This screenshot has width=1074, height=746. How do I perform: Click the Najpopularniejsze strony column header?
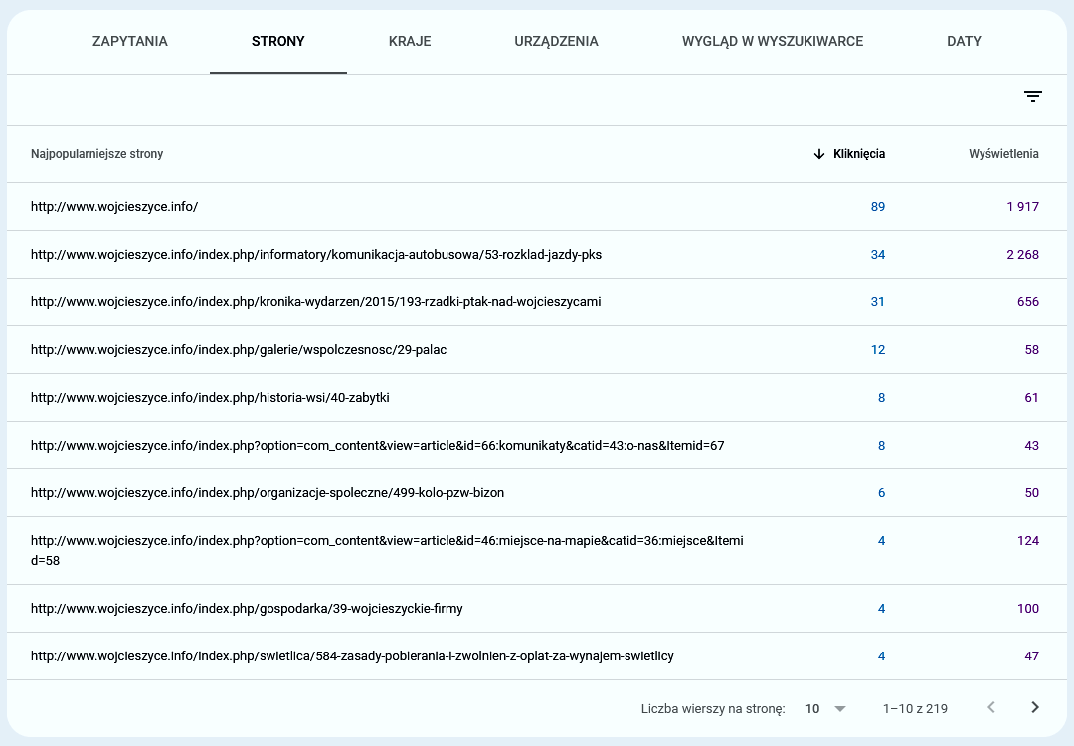pos(96,154)
